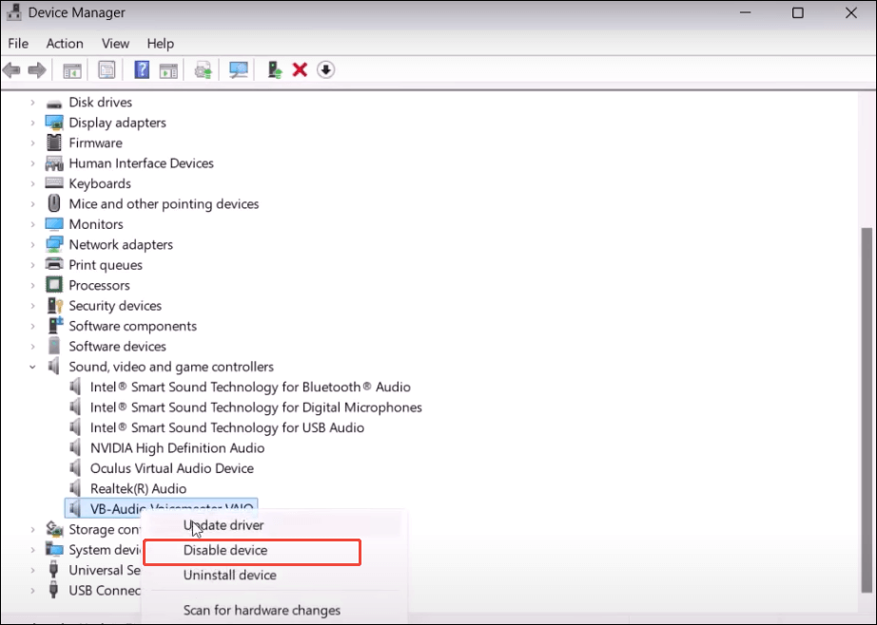877x625 pixels.
Task: Click Scan for hardware changes toolbar icon
Action: 239,69
